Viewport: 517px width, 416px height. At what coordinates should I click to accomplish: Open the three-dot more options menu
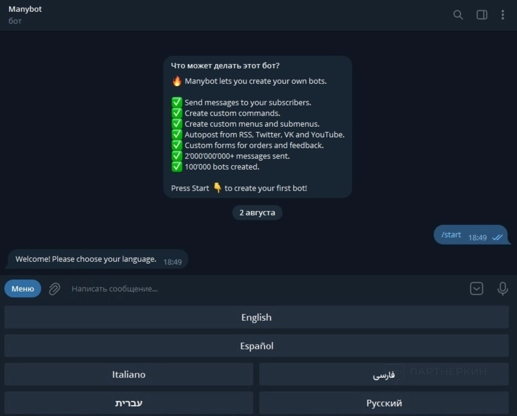tap(503, 15)
